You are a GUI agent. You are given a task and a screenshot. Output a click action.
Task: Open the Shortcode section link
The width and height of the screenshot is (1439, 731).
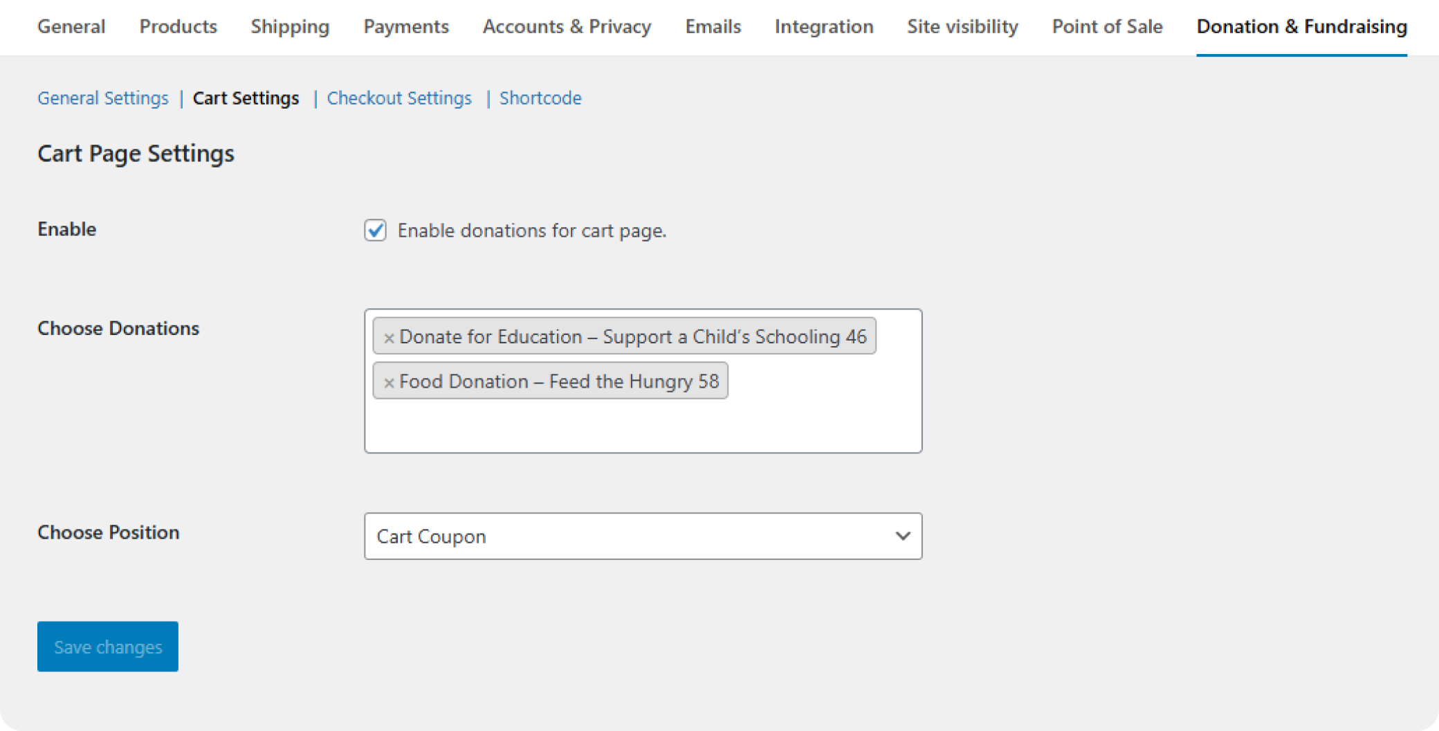click(x=540, y=98)
